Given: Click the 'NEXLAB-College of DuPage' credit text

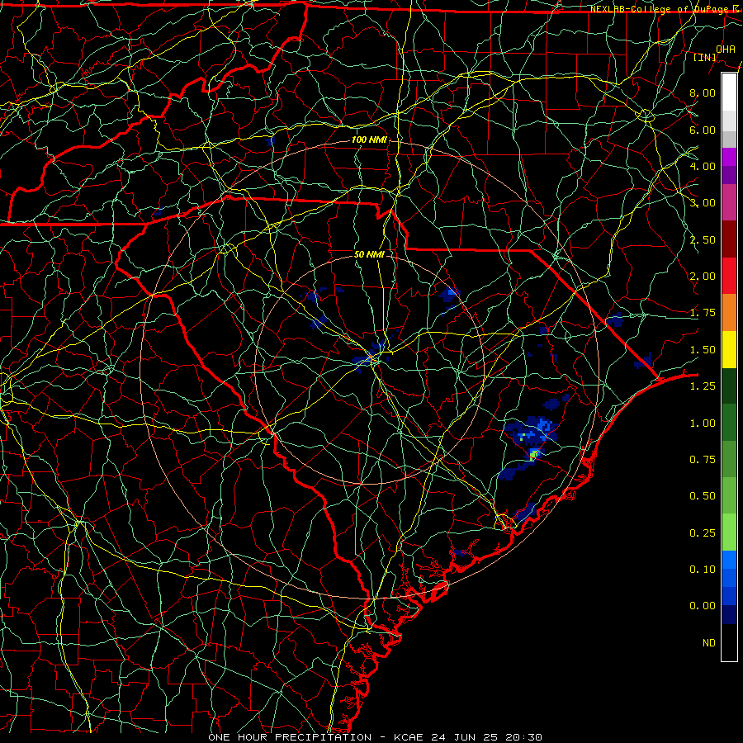Looking at the screenshot, I should (660, 9).
